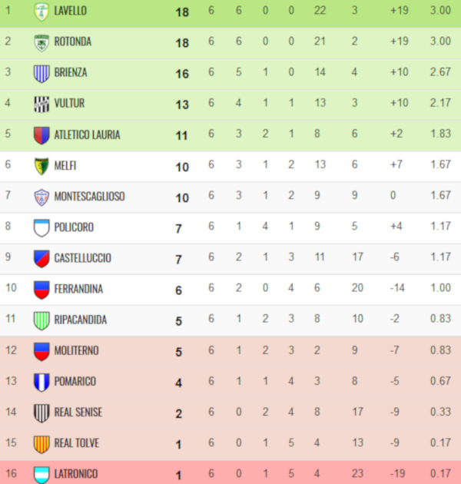Open the Real Senise team link
This screenshot has width=461, height=484.
tap(78, 412)
